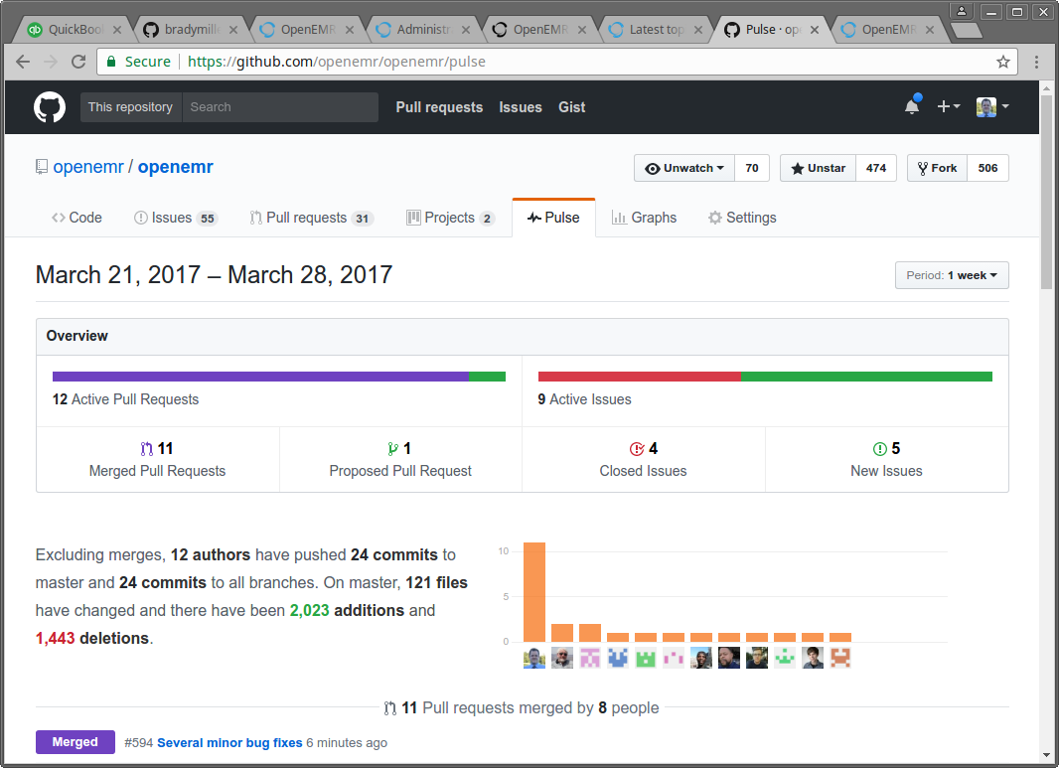Click the page vertical scrollbar thumb

[1047, 193]
